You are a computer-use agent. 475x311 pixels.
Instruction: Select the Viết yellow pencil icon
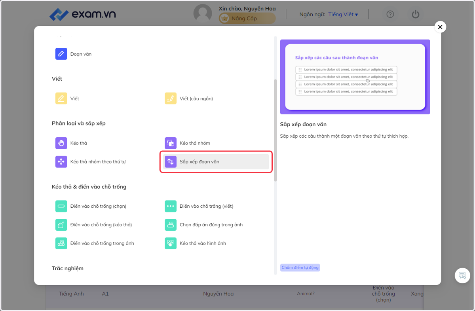[x=61, y=99]
